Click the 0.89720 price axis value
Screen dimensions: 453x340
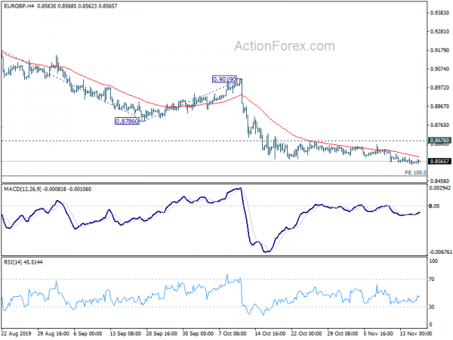439,88
